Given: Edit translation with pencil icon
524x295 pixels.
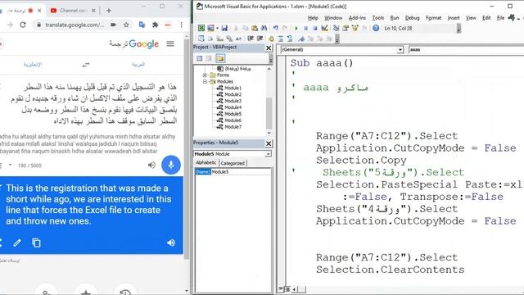Looking at the screenshot, I should 17,243.
